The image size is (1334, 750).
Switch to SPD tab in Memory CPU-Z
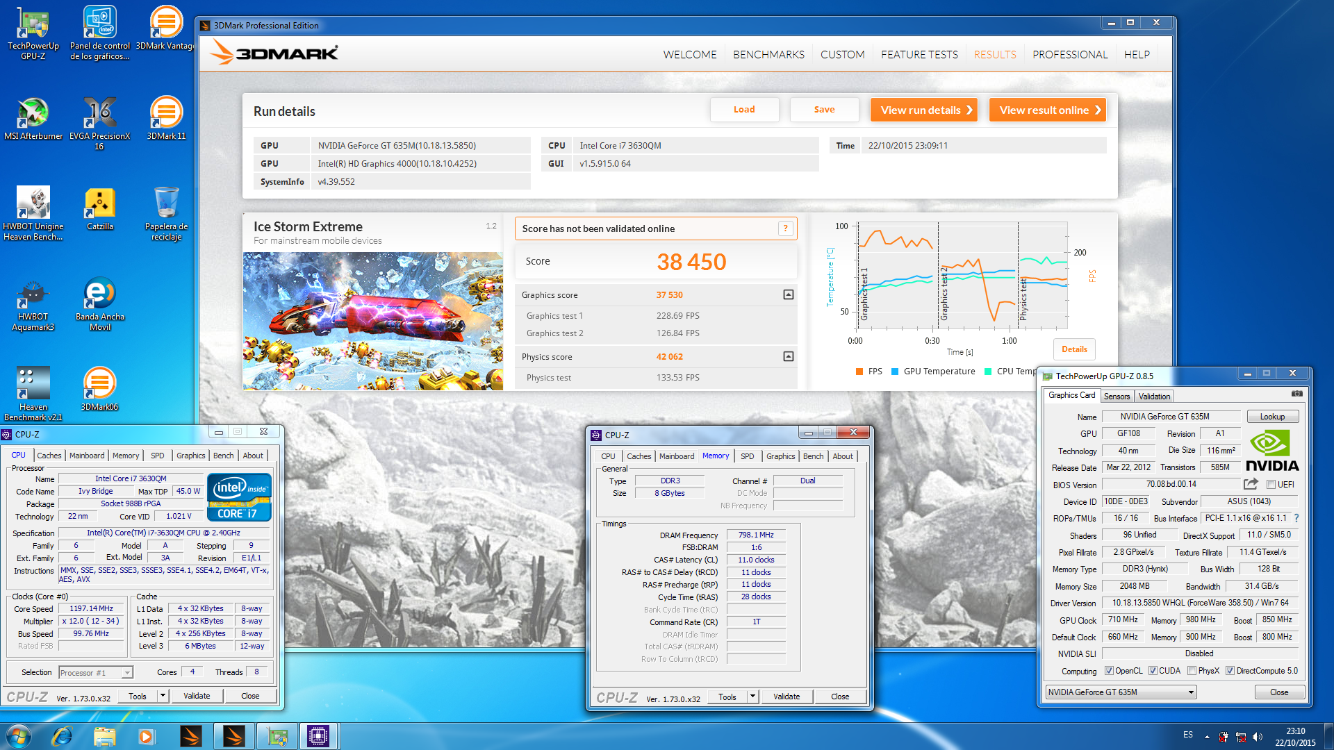point(747,456)
